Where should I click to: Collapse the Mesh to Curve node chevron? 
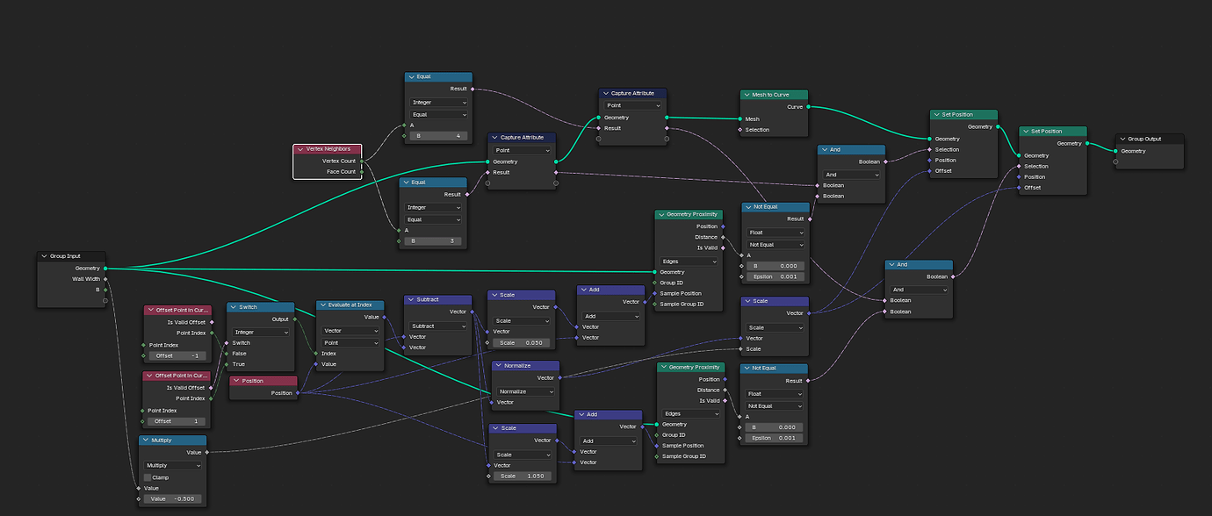point(747,94)
